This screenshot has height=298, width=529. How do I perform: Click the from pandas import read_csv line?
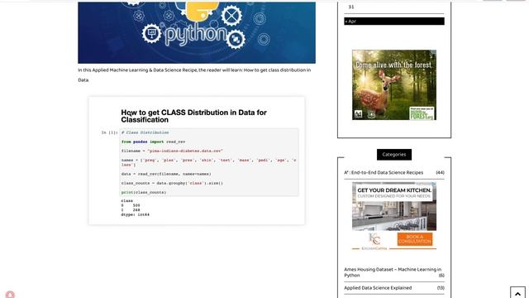pos(153,142)
